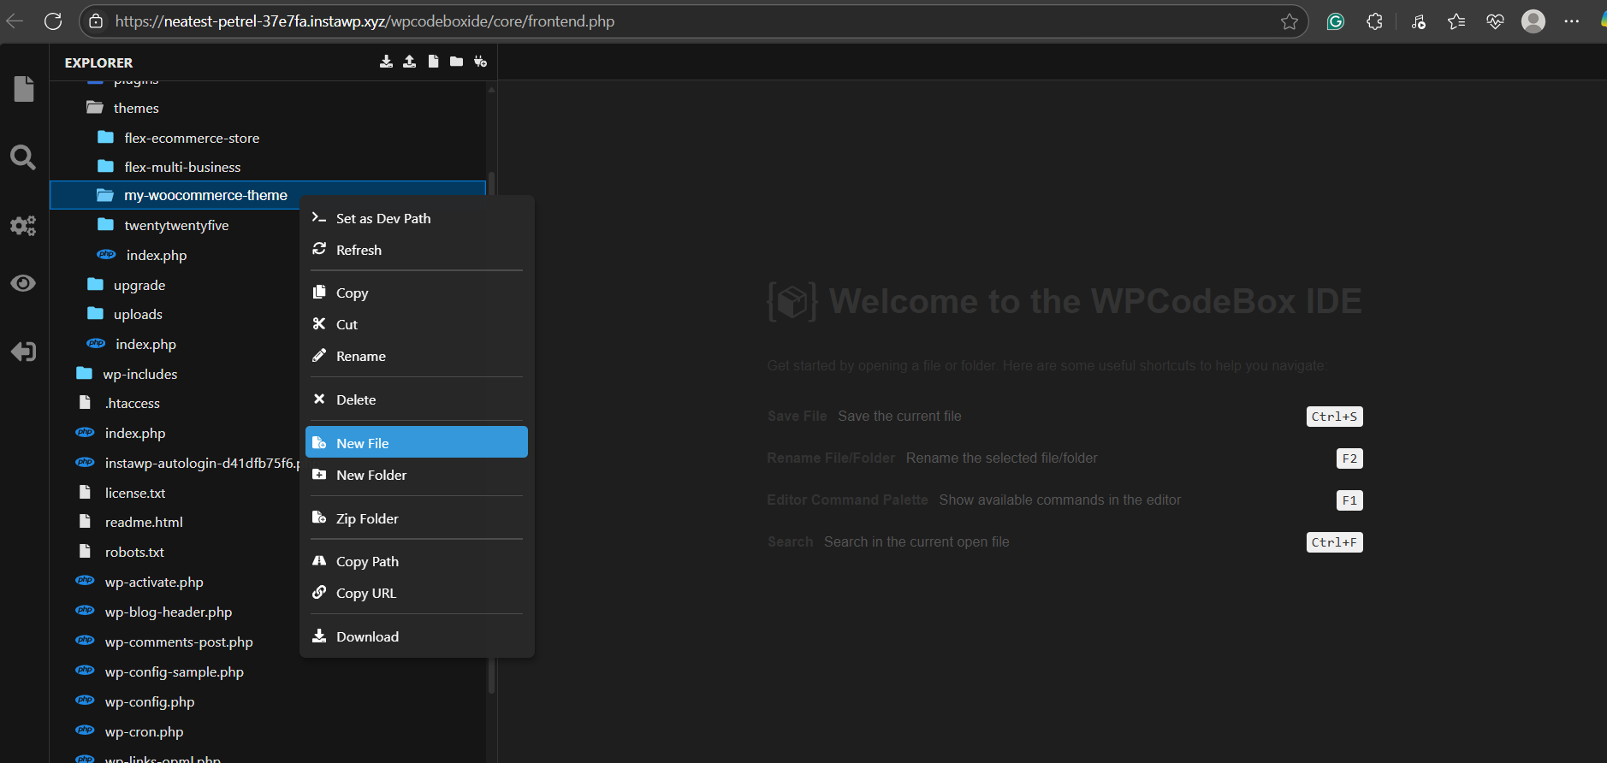This screenshot has width=1607, height=763.
Task: Choose Zip Folder from the context menu
Action: (416, 518)
